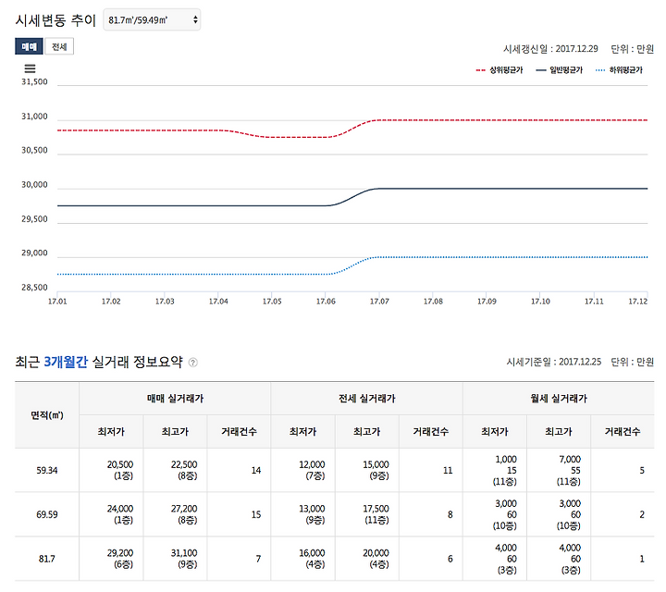Click the 17.12 x-axis label
The width and height of the screenshot is (666, 592).
[638, 302]
